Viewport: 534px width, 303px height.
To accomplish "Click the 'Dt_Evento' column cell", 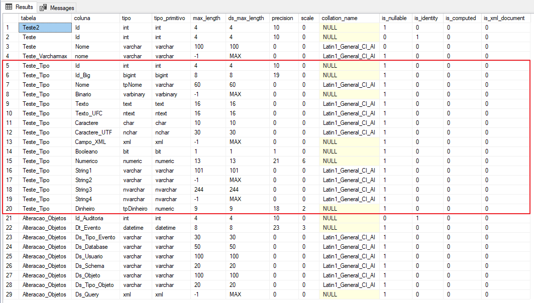I will pos(95,228).
